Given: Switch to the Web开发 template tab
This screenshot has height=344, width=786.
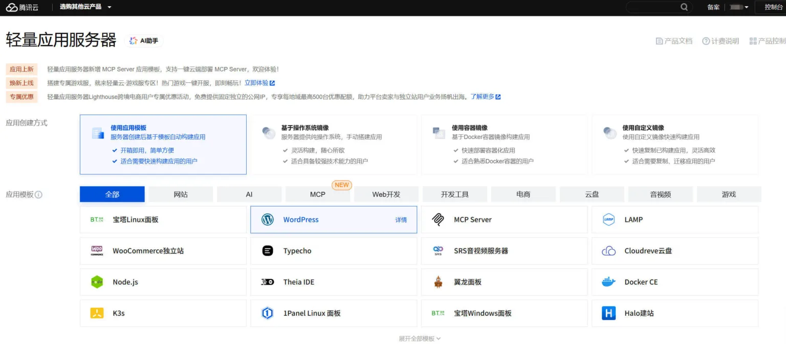Looking at the screenshot, I should (x=386, y=194).
